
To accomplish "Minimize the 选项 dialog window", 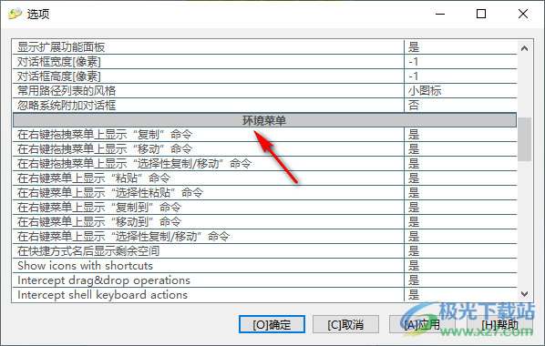I will pyautogui.click(x=440, y=14).
